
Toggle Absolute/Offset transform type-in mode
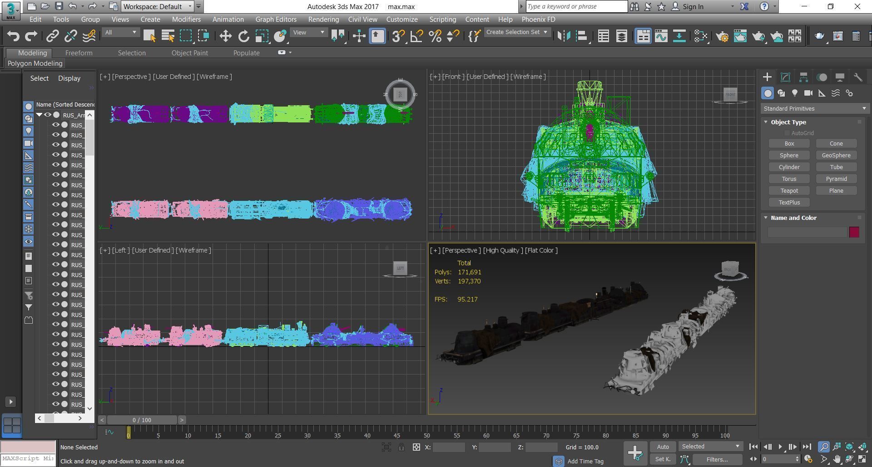click(416, 447)
